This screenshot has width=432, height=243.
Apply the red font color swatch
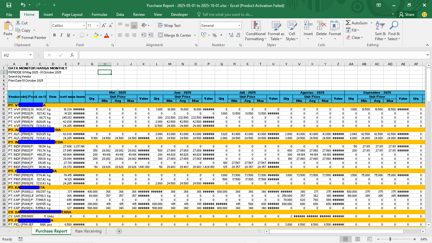pyautogui.click(x=107, y=35)
